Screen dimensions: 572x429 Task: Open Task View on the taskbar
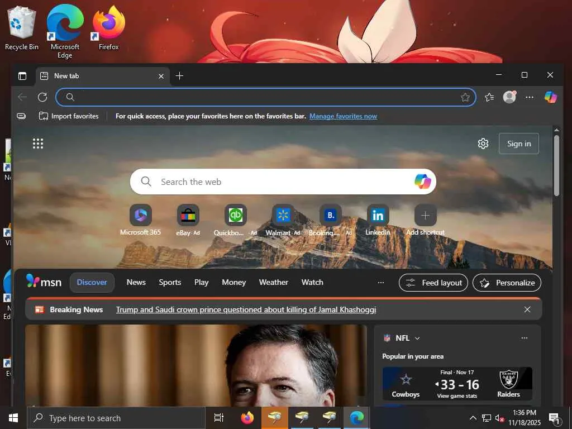point(218,418)
